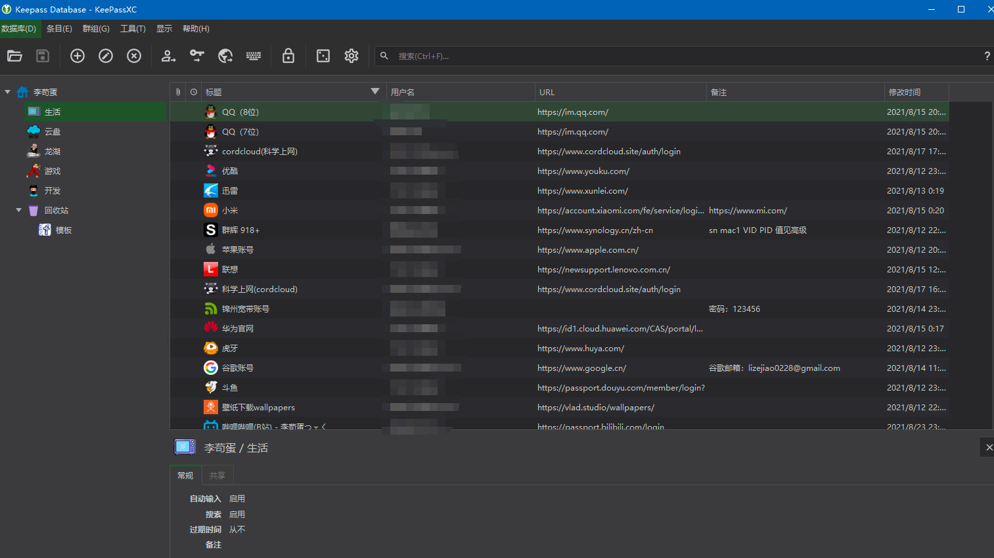Open the 工具(T) menu

(133, 29)
